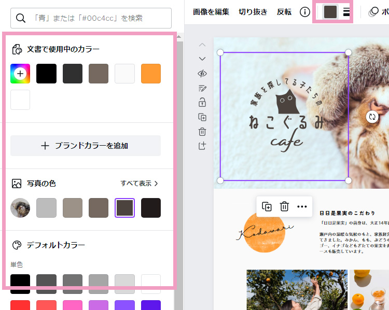Lock the page with the padlock icon
Viewport: 389px width, 310px height.
click(x=202, y=102)
